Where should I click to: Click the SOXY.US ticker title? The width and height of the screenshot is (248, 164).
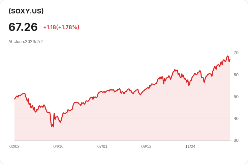click(x=26, y=11)
